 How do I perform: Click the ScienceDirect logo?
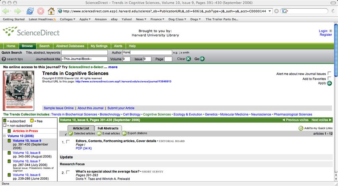[31, 31]
